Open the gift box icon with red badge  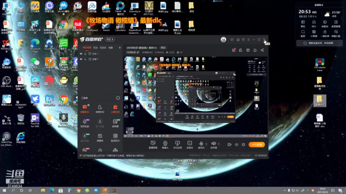[234, 50]
